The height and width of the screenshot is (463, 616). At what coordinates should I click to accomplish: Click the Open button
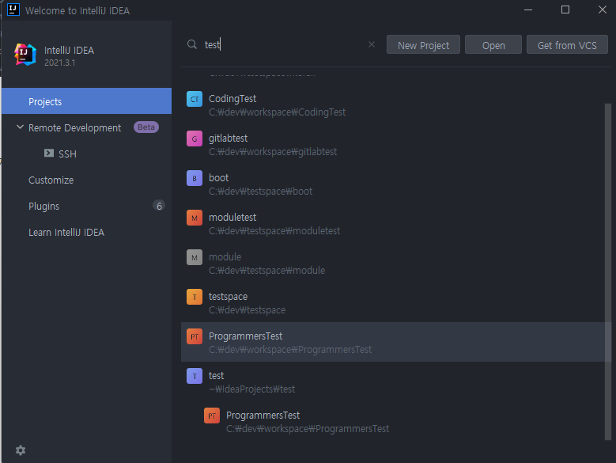coord(493,45)
